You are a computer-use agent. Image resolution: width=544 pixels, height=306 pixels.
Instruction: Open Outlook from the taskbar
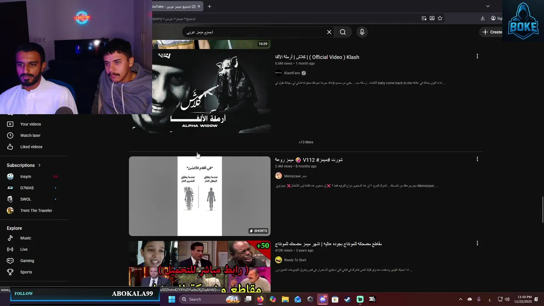pos(297,299)
